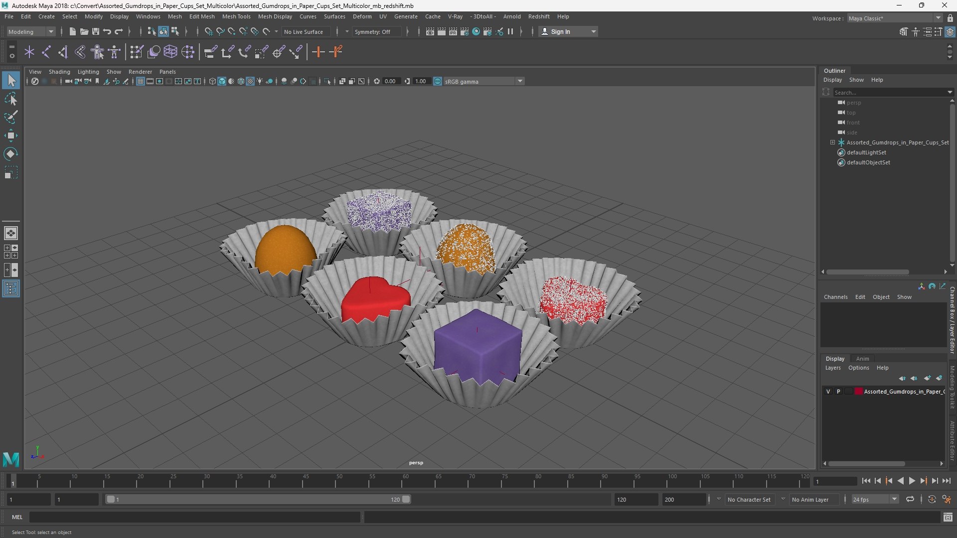Click the single perspective view layout icon
957x538 pixels.
pos(11,233)
